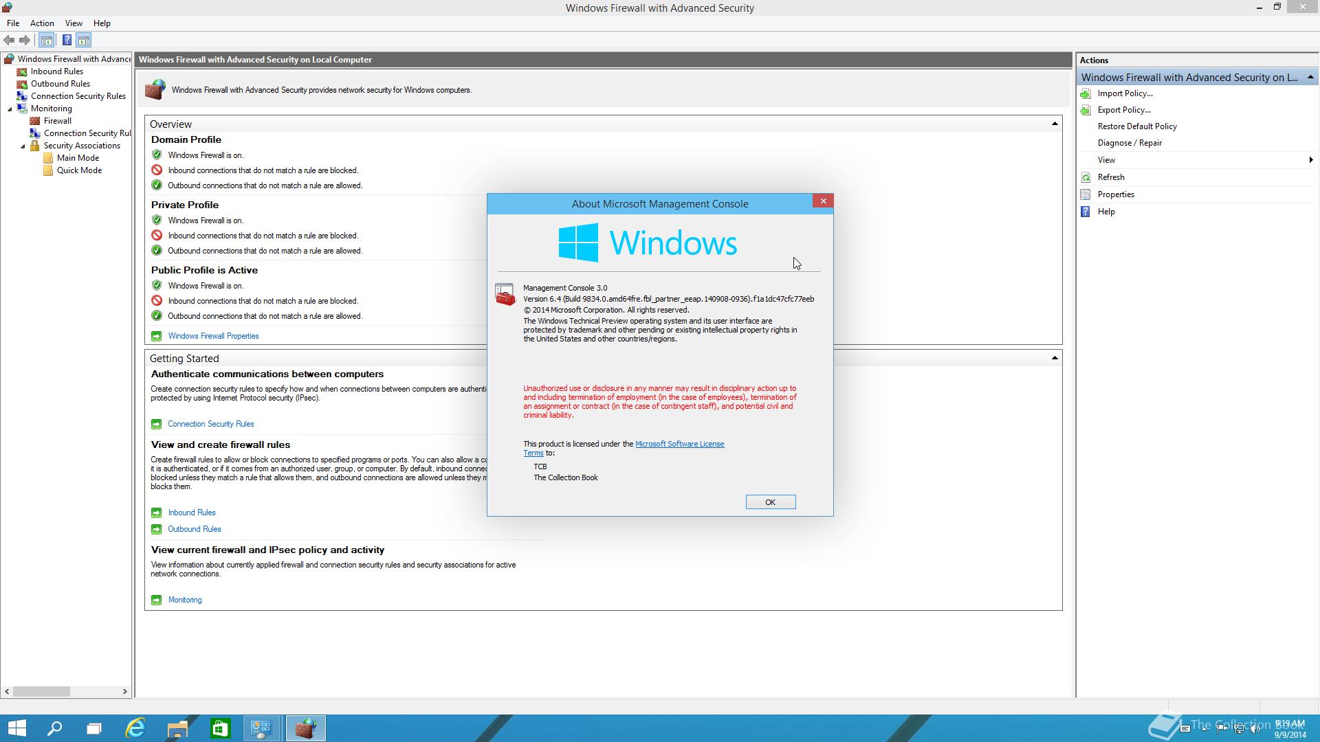Open the Action menu
1320x742 pixels.
pos(42,23)
